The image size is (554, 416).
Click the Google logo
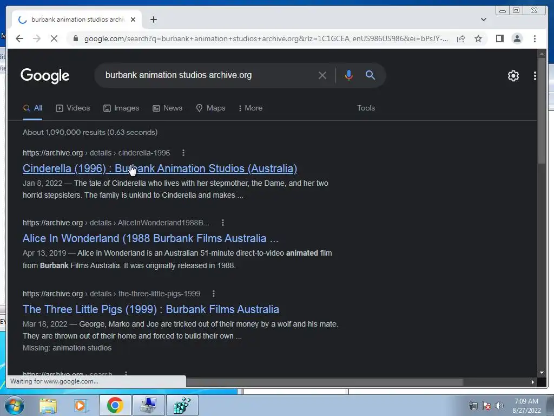(45, 76)
